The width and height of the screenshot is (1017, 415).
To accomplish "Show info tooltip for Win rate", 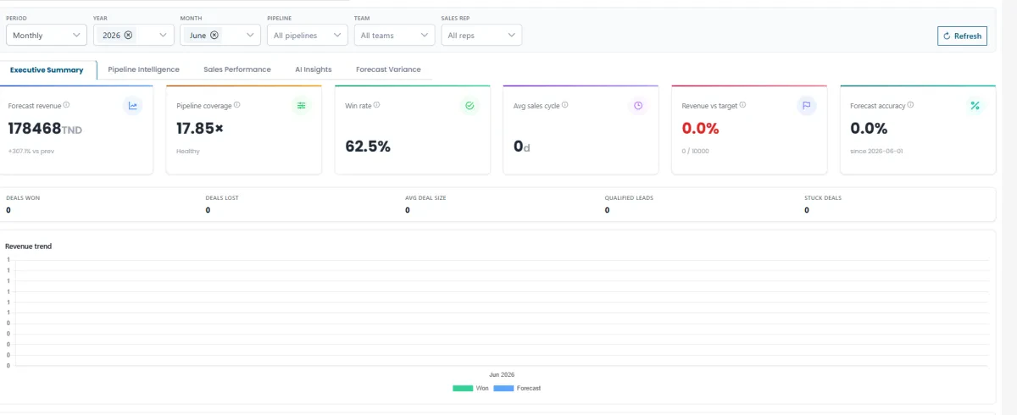I will coord(376,105).
